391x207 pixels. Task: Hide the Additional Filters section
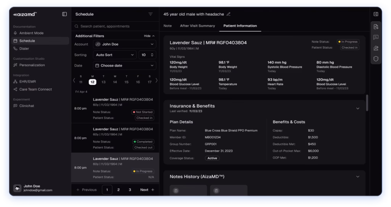[x=149, y=36]
